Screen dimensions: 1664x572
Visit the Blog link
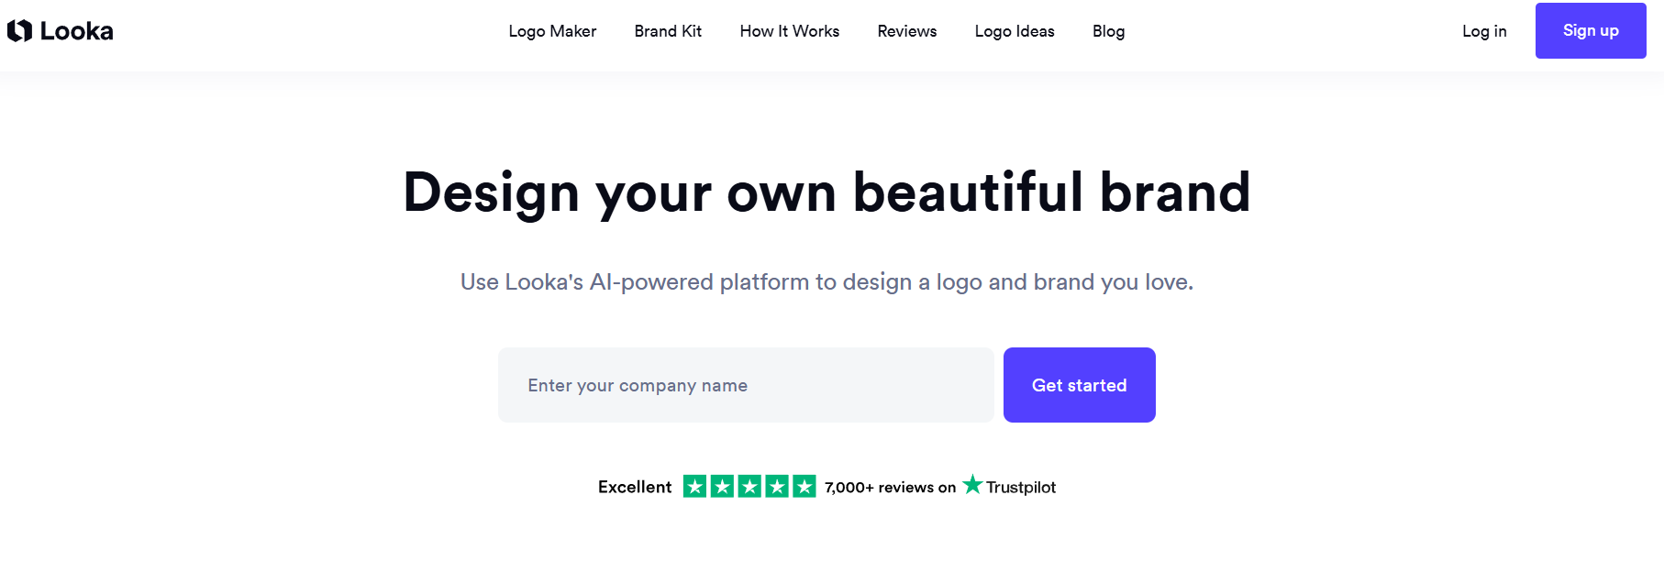coord(1108,31)
